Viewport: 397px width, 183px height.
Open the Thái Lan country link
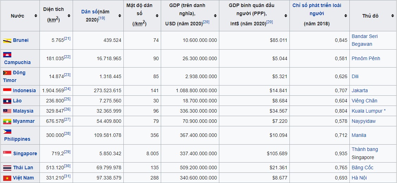23,168
